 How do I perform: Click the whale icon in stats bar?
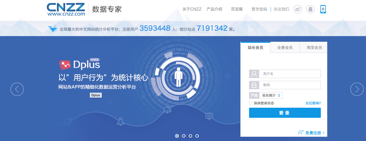(x=53, y=29)
